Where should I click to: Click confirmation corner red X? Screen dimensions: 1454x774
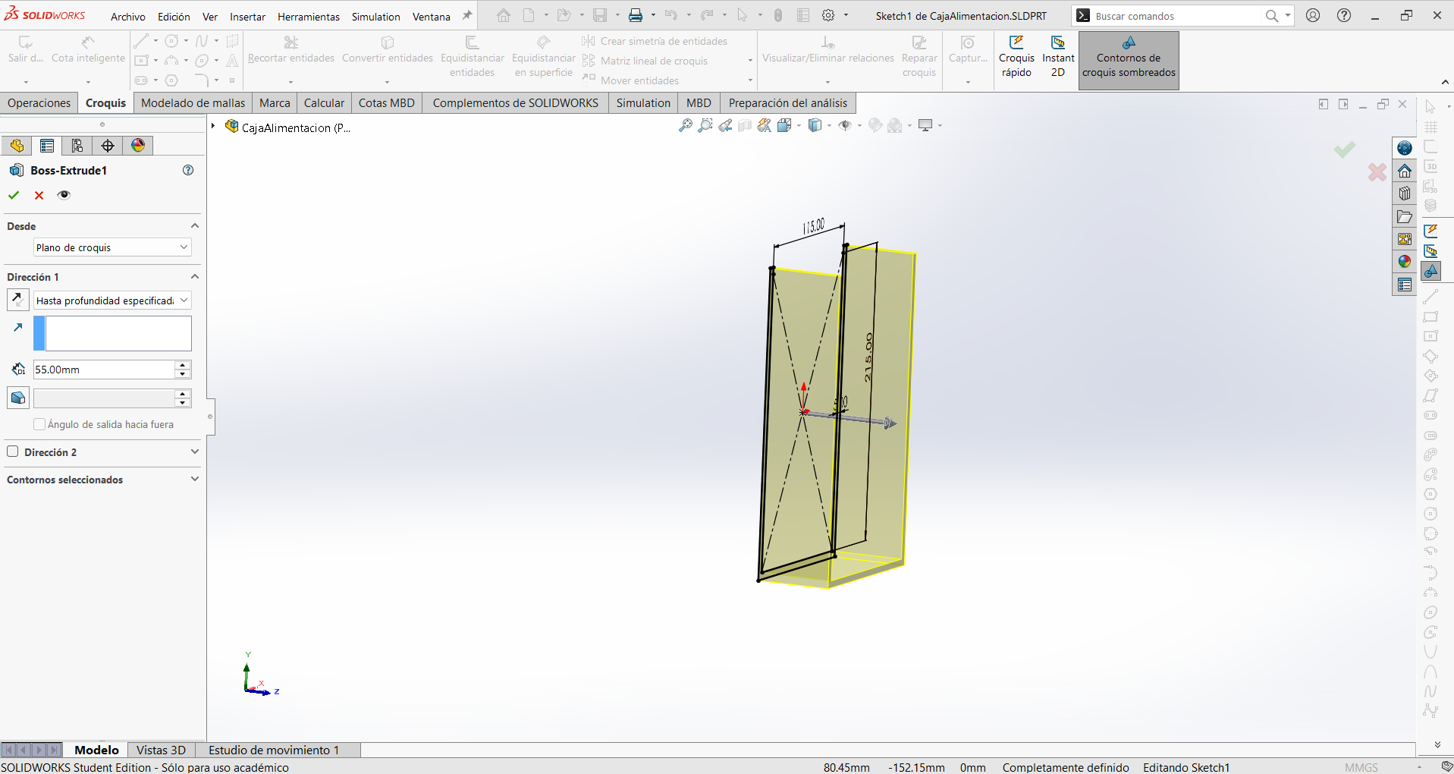[x=1377, y=172]
